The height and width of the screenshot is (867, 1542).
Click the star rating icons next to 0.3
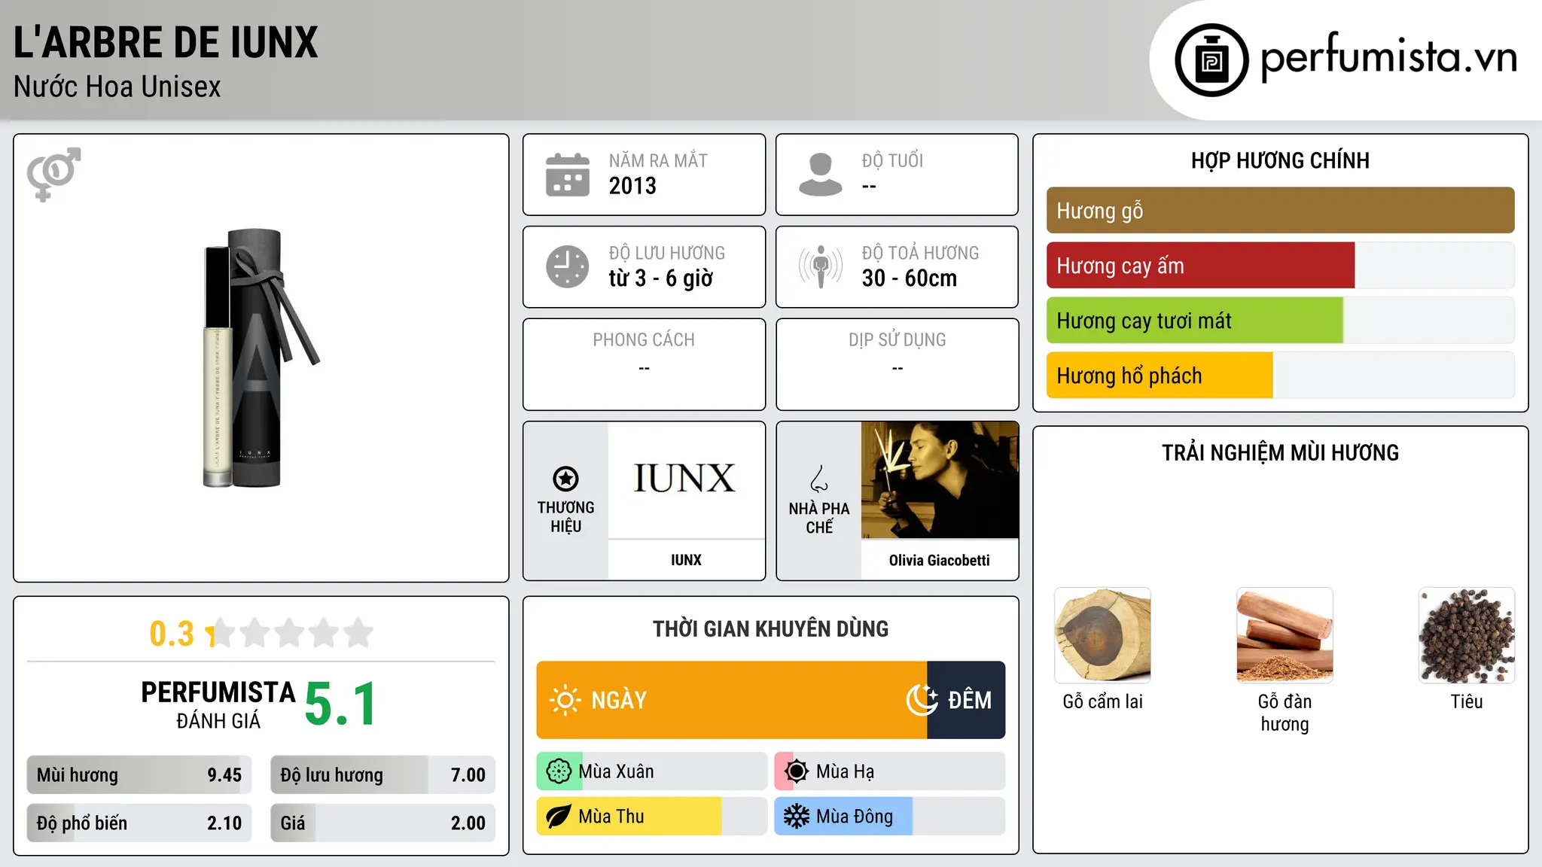point(290,633)
